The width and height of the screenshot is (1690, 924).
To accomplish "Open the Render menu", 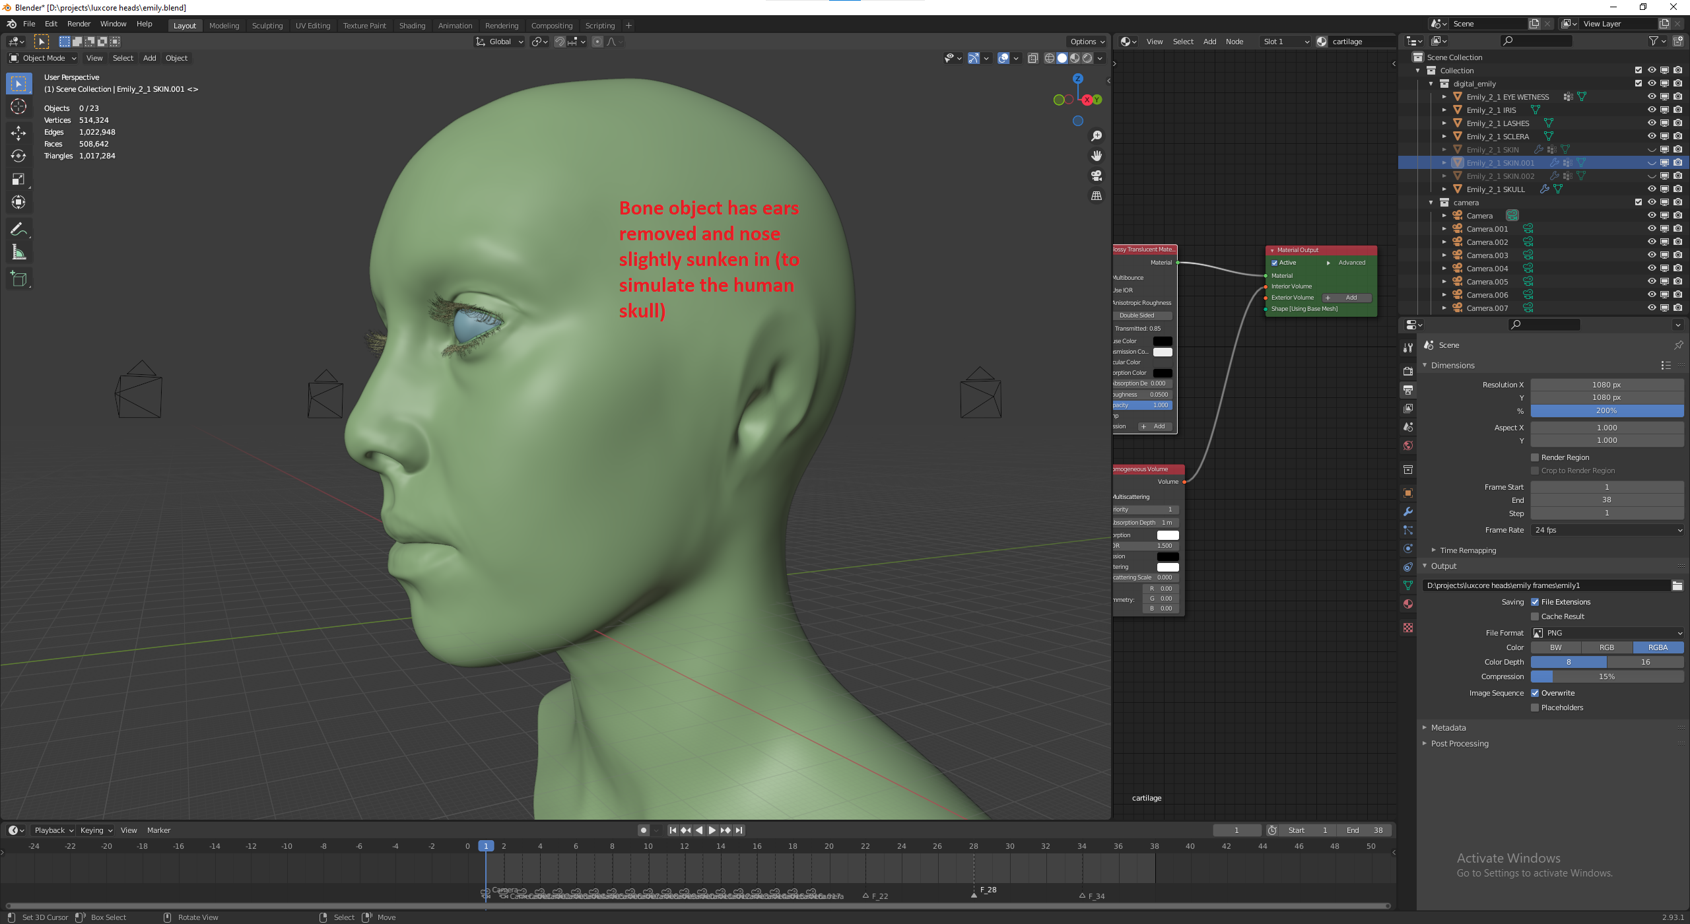I will click(x=79, y=24).
